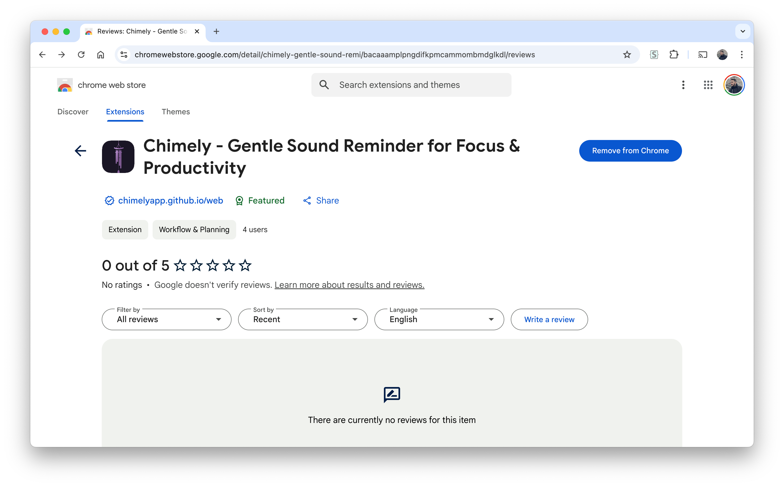Screen dimensions: 784x487
Task: Open web store three-dot options menu
Action: 683,85
